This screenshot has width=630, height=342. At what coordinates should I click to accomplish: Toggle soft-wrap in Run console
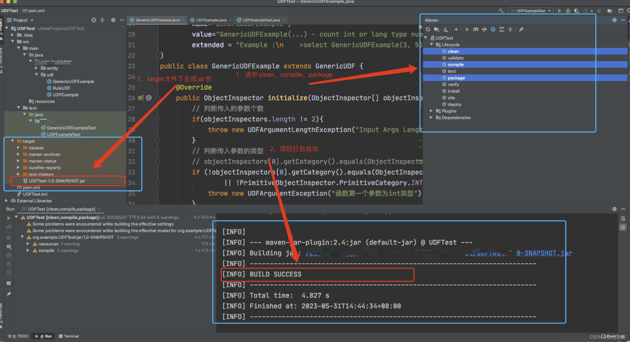click(x=623, y=219)
